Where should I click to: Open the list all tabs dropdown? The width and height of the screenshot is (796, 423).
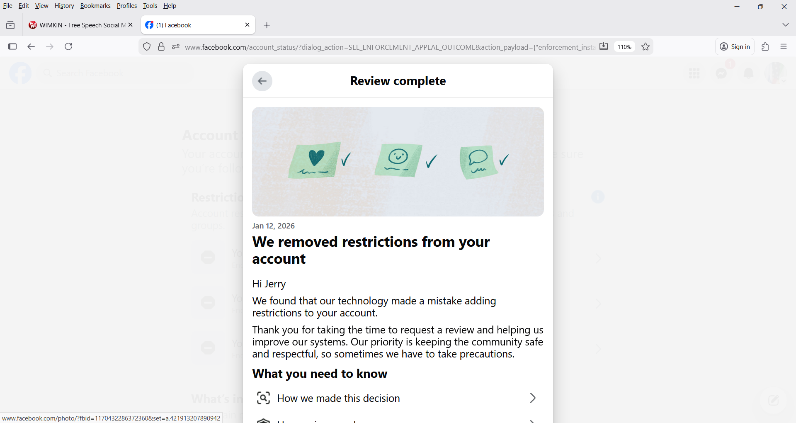tap(785, 25)
